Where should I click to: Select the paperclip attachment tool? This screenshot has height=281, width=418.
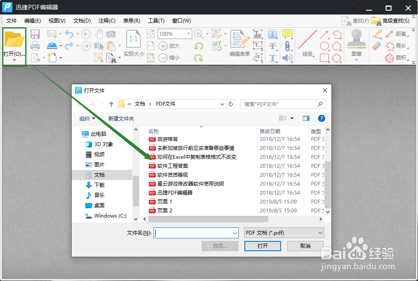[x=287, y=46]
